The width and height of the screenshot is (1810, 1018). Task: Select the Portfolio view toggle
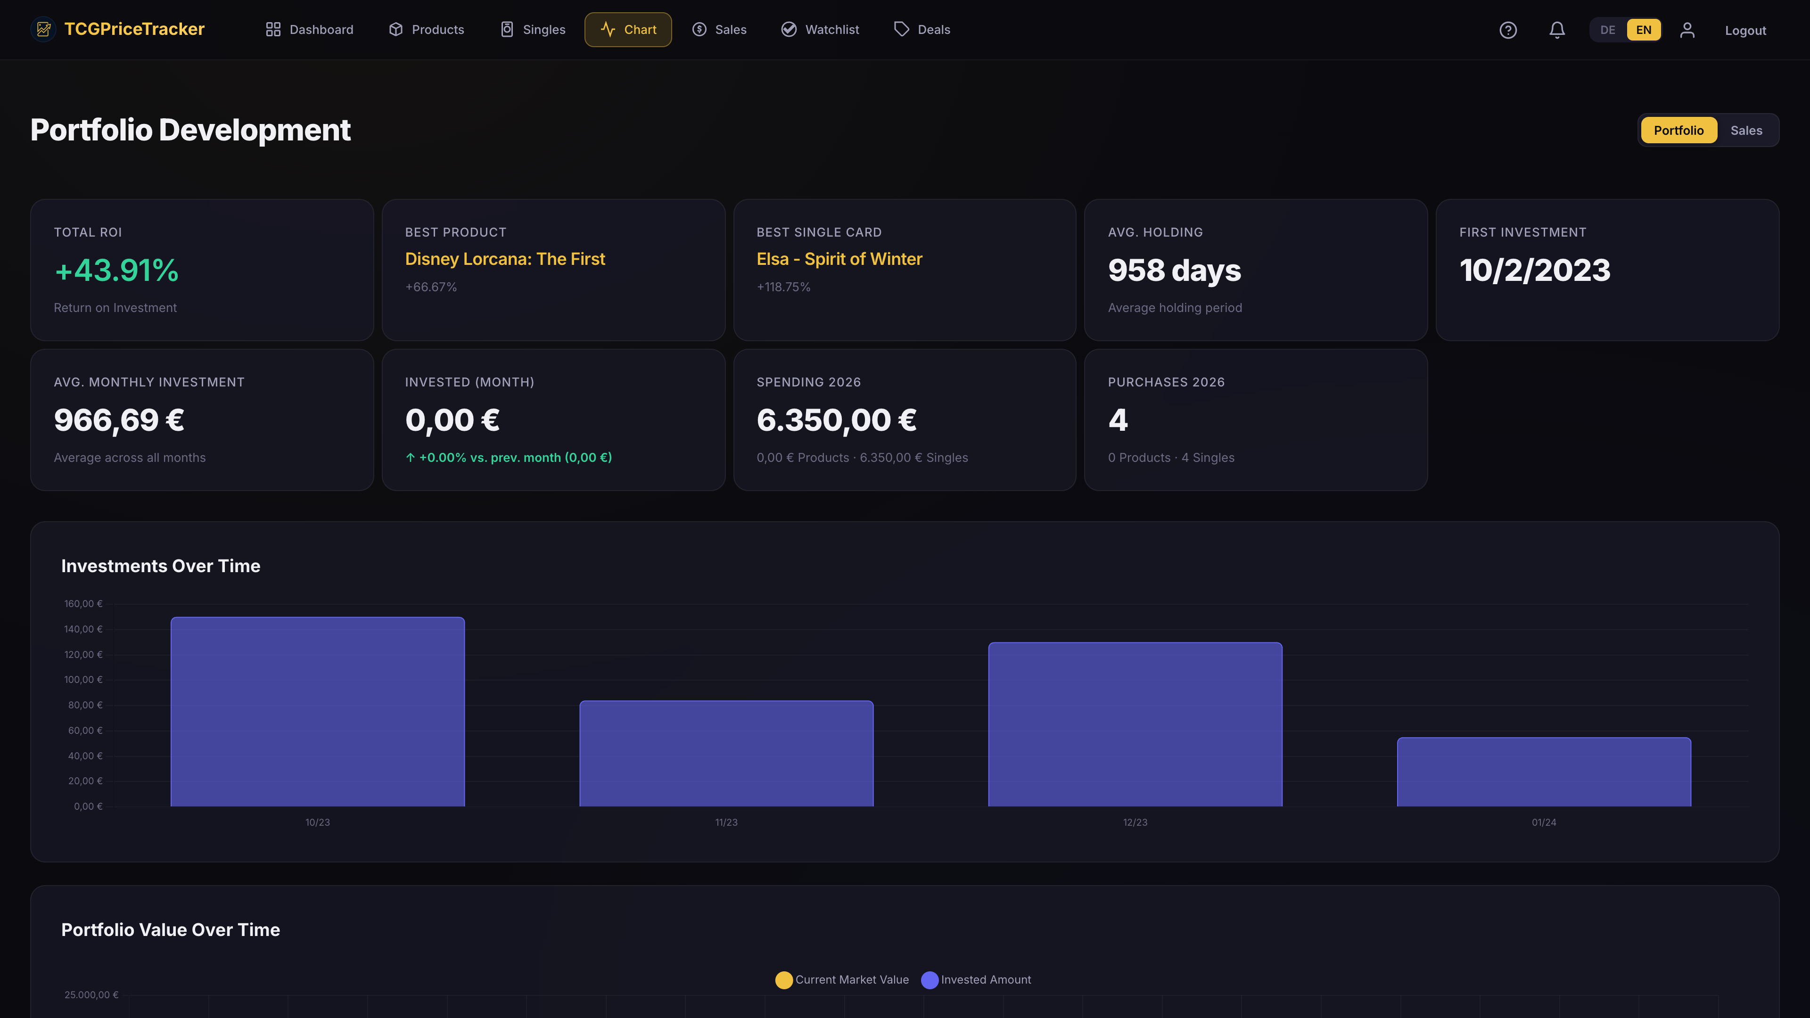coord(1678,130)
